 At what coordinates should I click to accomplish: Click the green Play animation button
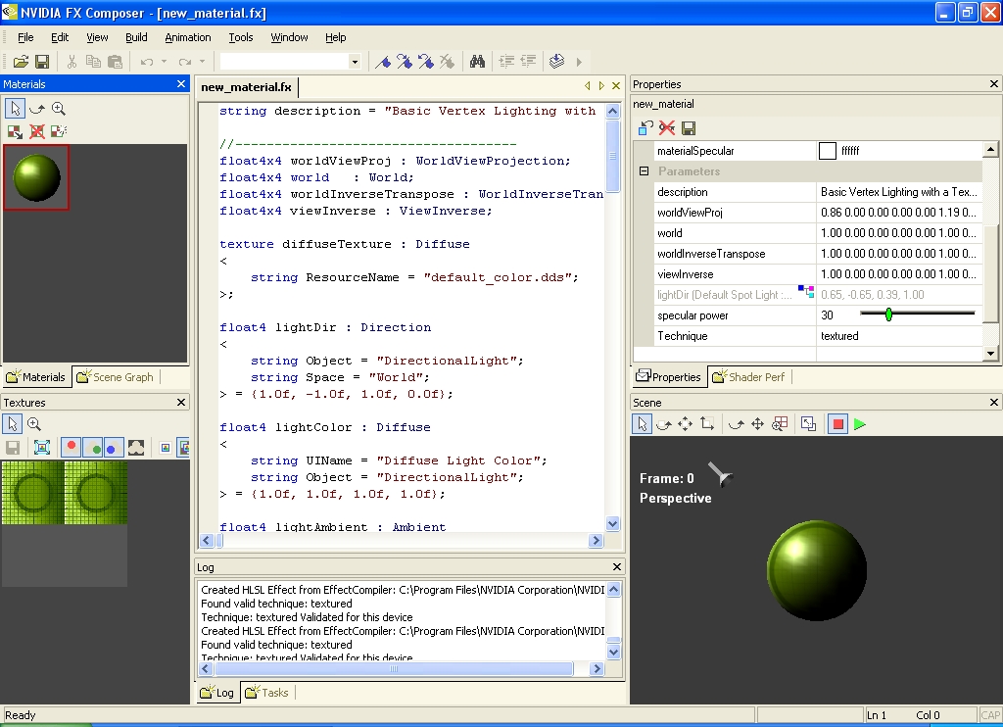coord(860,424)
